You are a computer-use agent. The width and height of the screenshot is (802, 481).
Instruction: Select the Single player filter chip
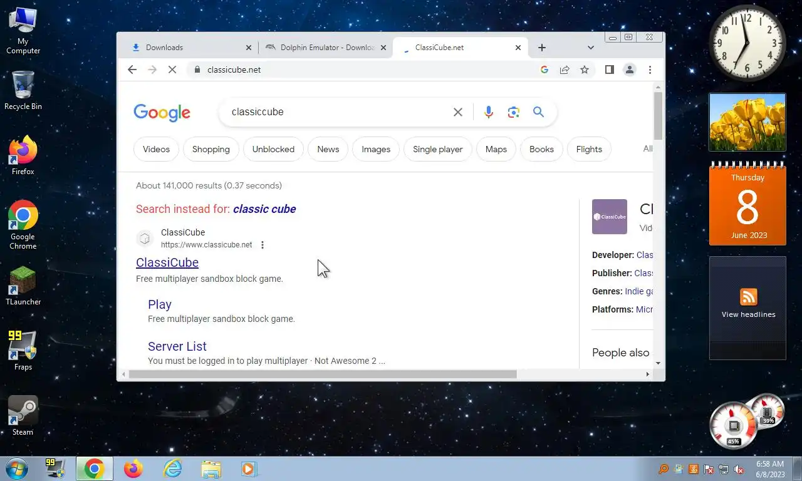point(437,149)
